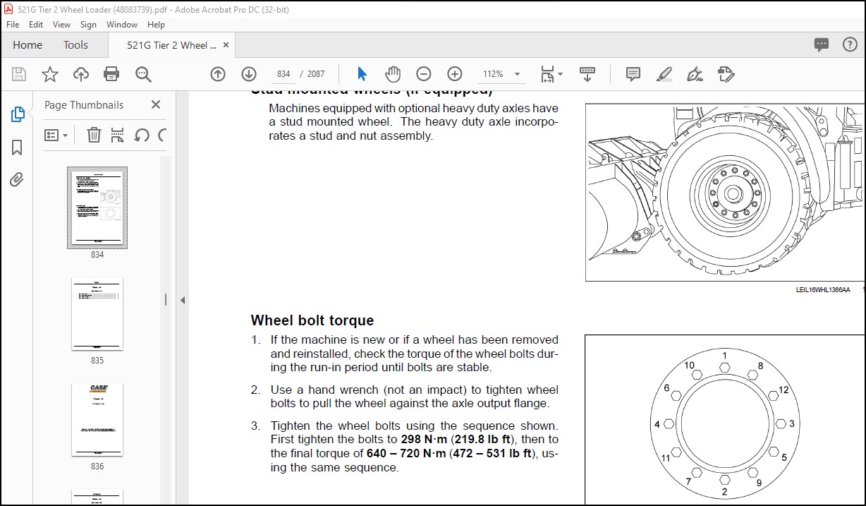Image resolution: width=866 pixels, height=506 pixels.
Task: Click the cloud upload icon
Action: coord(81,74)
